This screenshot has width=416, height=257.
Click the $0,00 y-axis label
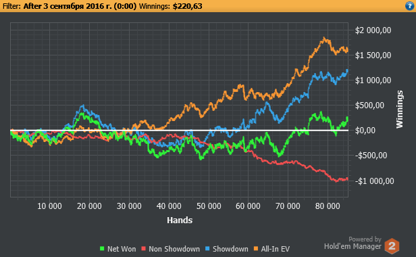(x=365, y=131)
